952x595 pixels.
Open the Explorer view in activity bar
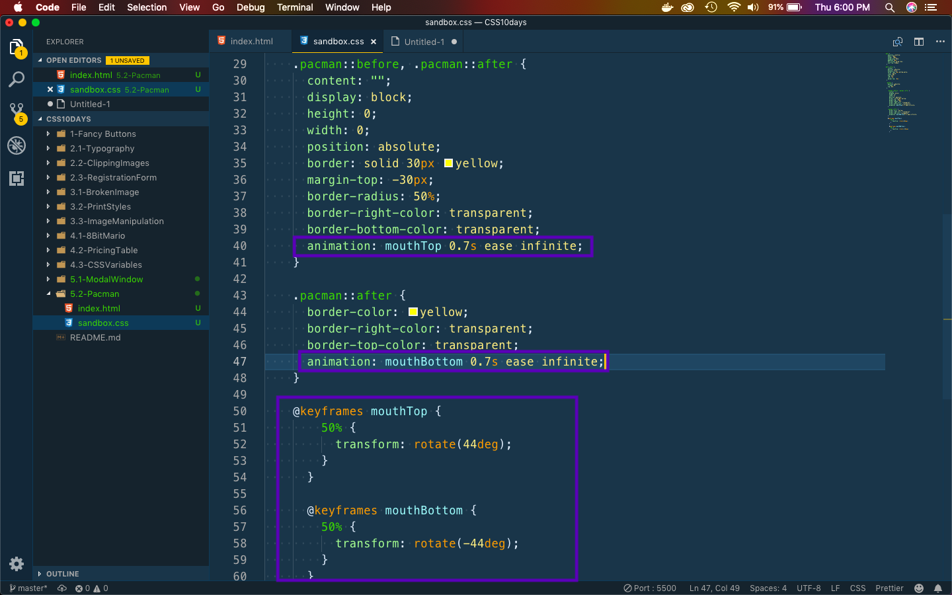(x=17, y=48)
